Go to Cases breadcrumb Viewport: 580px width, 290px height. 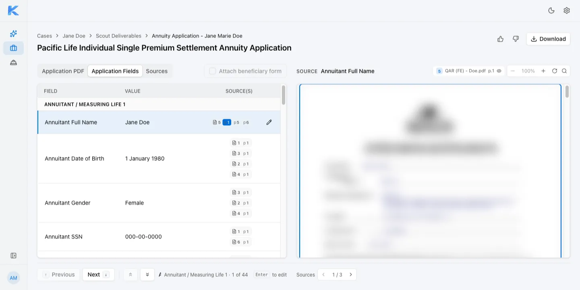point(44,36)
